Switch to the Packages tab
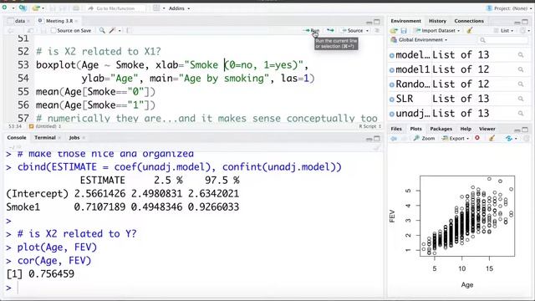This screenshot has height=301, width=535. coord(441,129)
